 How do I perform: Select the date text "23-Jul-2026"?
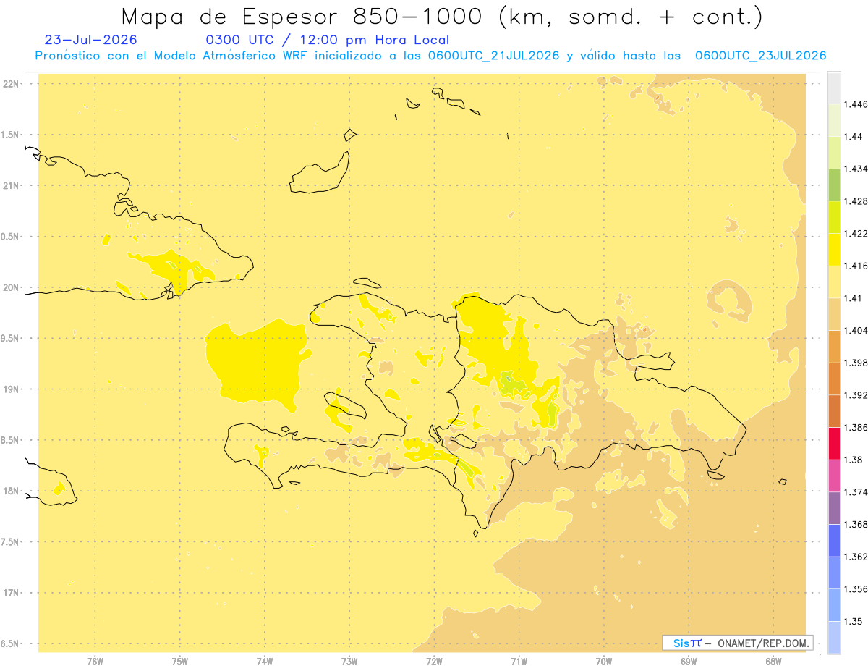point(90,41)
